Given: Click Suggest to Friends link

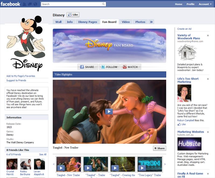Looking at the screenshot, I should tap(16, 80).
